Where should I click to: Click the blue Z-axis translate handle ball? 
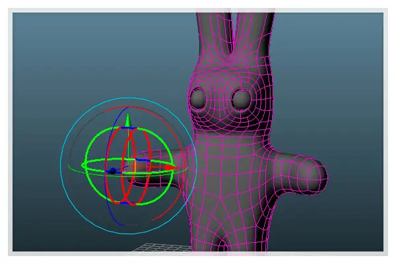tap(112, 172)
